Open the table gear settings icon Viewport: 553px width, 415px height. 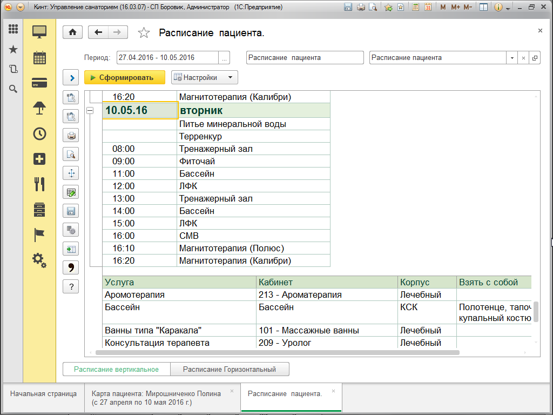[71, 230]
